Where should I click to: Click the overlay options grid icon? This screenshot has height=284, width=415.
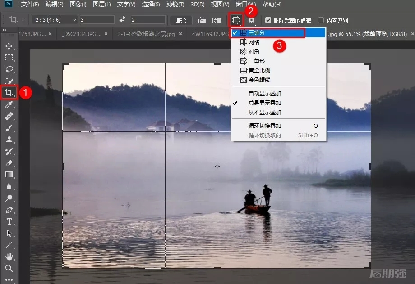coord(235,20)
